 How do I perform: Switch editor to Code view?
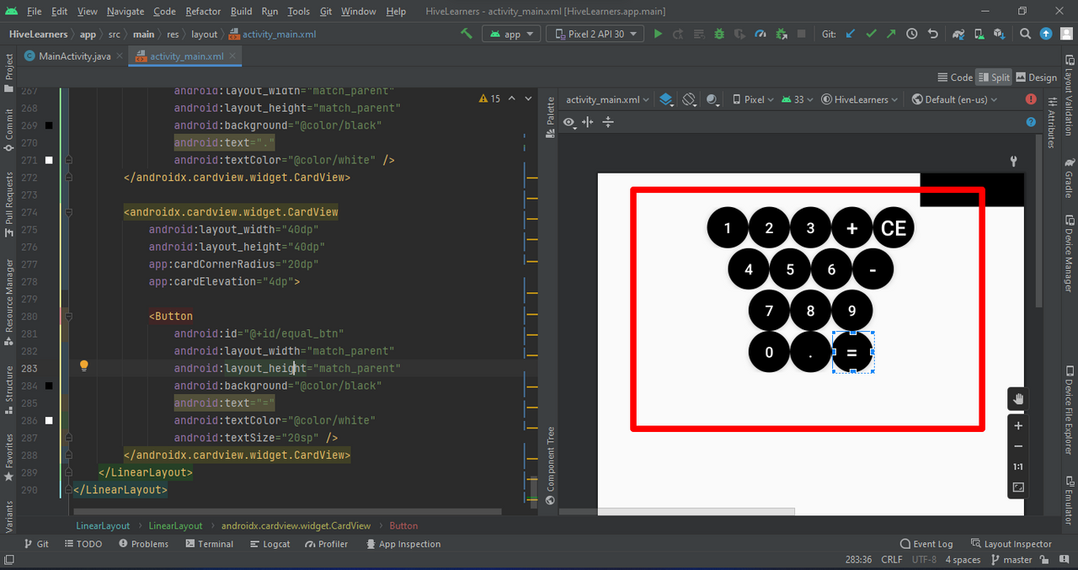[x=955, y=77]
